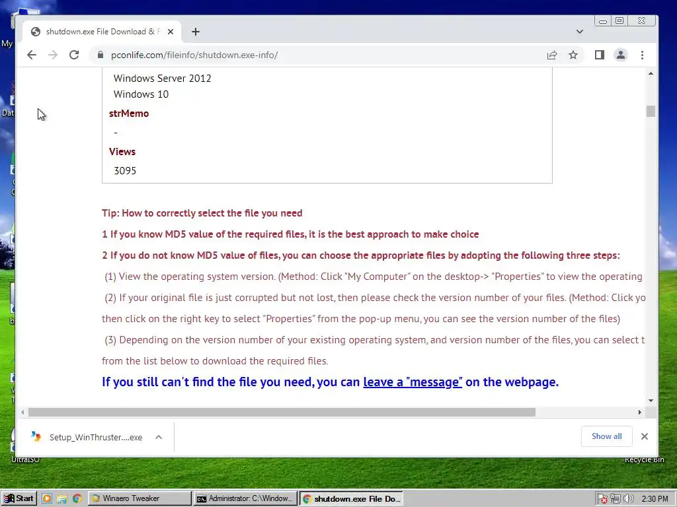The height and width of the screenshot is (507, 677).
Task: Expand the Setup_WinThruster download options chevron
Action: [159, 437]
